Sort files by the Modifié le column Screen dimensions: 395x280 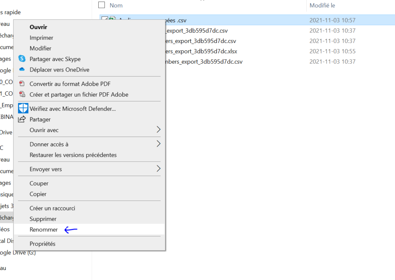point(323,5)
